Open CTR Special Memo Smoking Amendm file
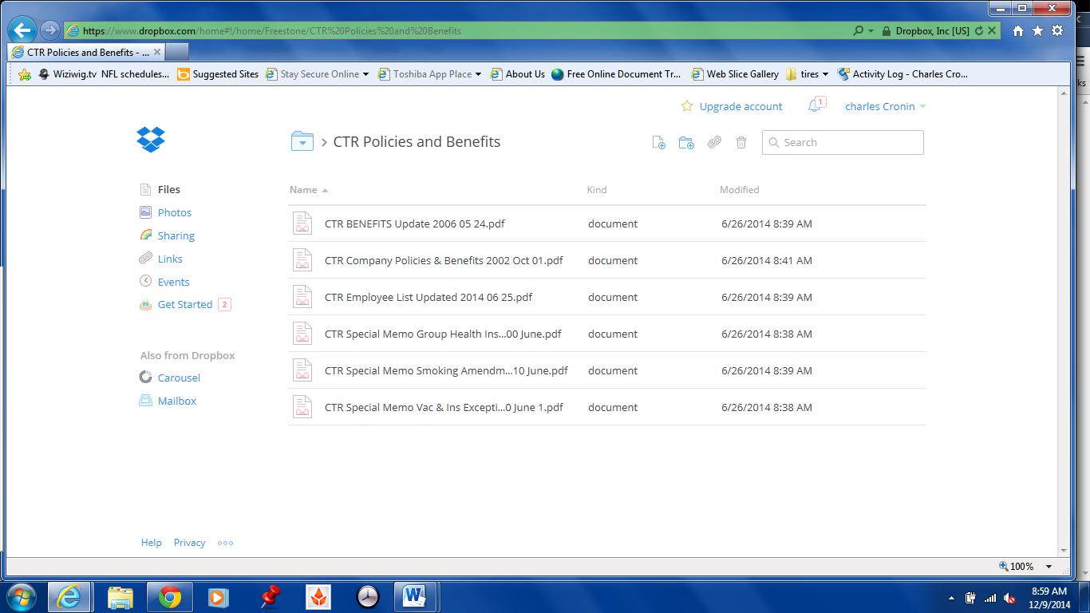 tap(446, 370)
